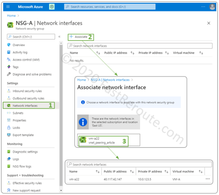The height and width of the screenshot is (195, 219).
Task: Open Activity log in the sidebar
Action: coord(20,52)
